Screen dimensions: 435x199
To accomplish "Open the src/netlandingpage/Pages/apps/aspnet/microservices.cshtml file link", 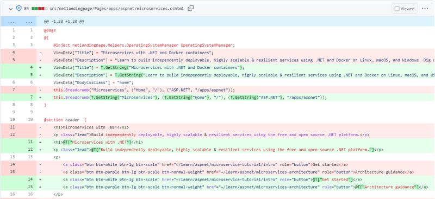I will [x=116, y=9].
